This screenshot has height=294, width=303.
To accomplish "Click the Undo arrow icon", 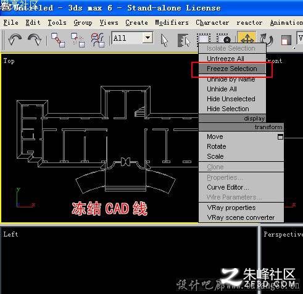I will (15, 39).
